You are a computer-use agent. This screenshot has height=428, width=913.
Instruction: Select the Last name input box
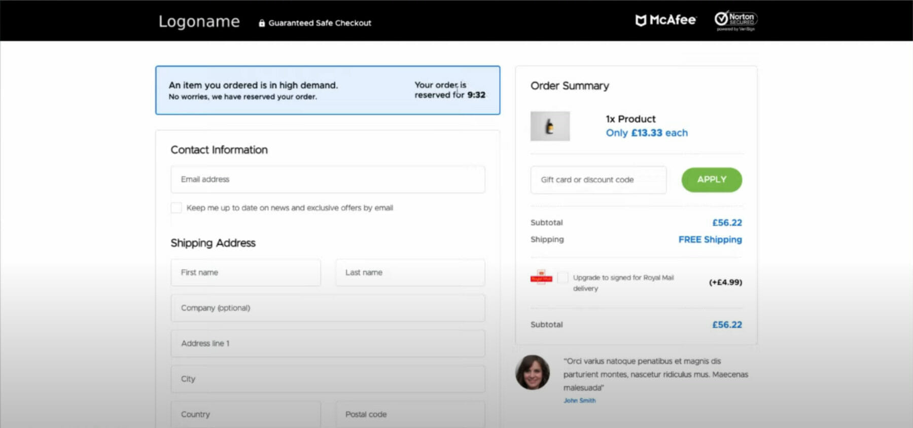(x=410, y=273)
